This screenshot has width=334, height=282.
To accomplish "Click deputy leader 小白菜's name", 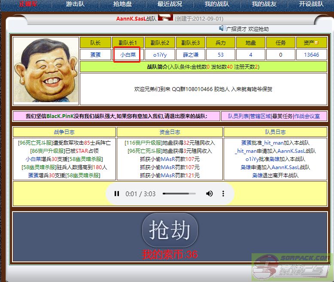I will [128, 55].
